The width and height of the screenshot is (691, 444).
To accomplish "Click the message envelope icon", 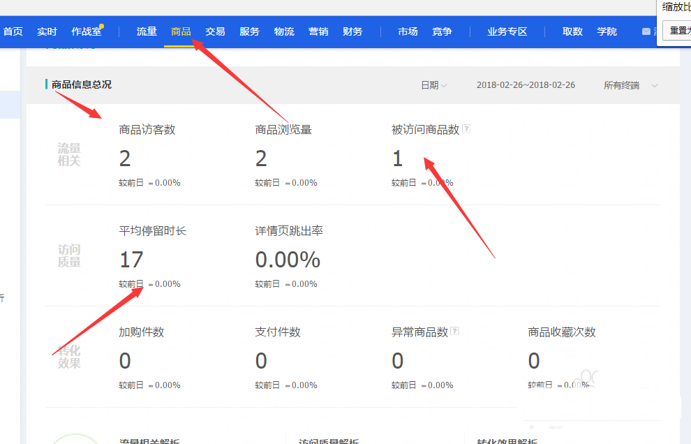I will (x=646, y=31).
